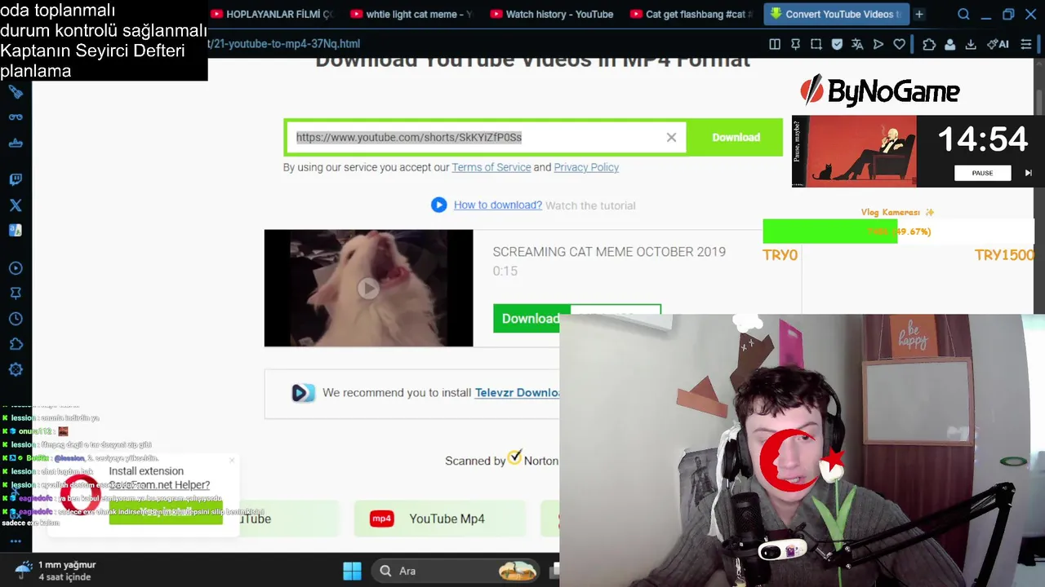
Task: Switch to the HOPLAYANLAR FİLMİ tab
Action: point(273,14)
